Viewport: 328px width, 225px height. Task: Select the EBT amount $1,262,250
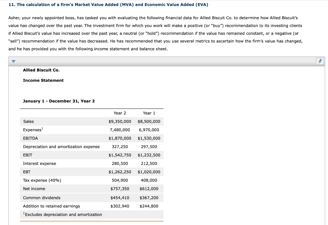(x=120, y=172)
